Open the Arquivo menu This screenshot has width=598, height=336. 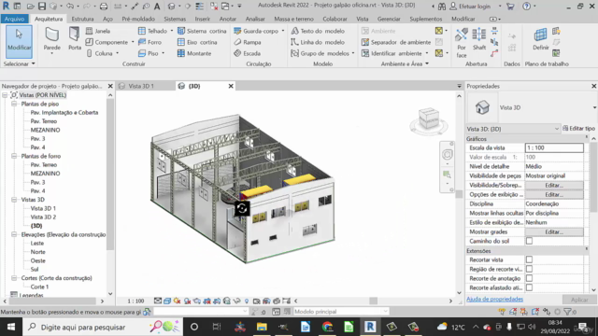point(15,19)
